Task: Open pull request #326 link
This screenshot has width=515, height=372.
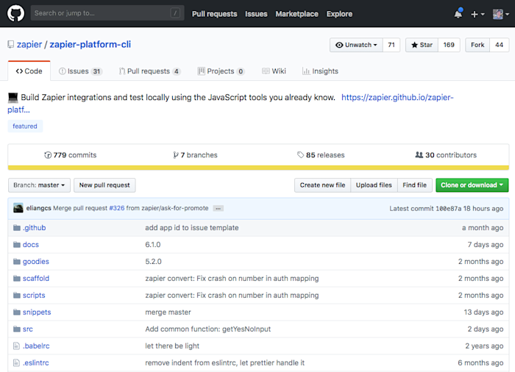Action: 117,208
